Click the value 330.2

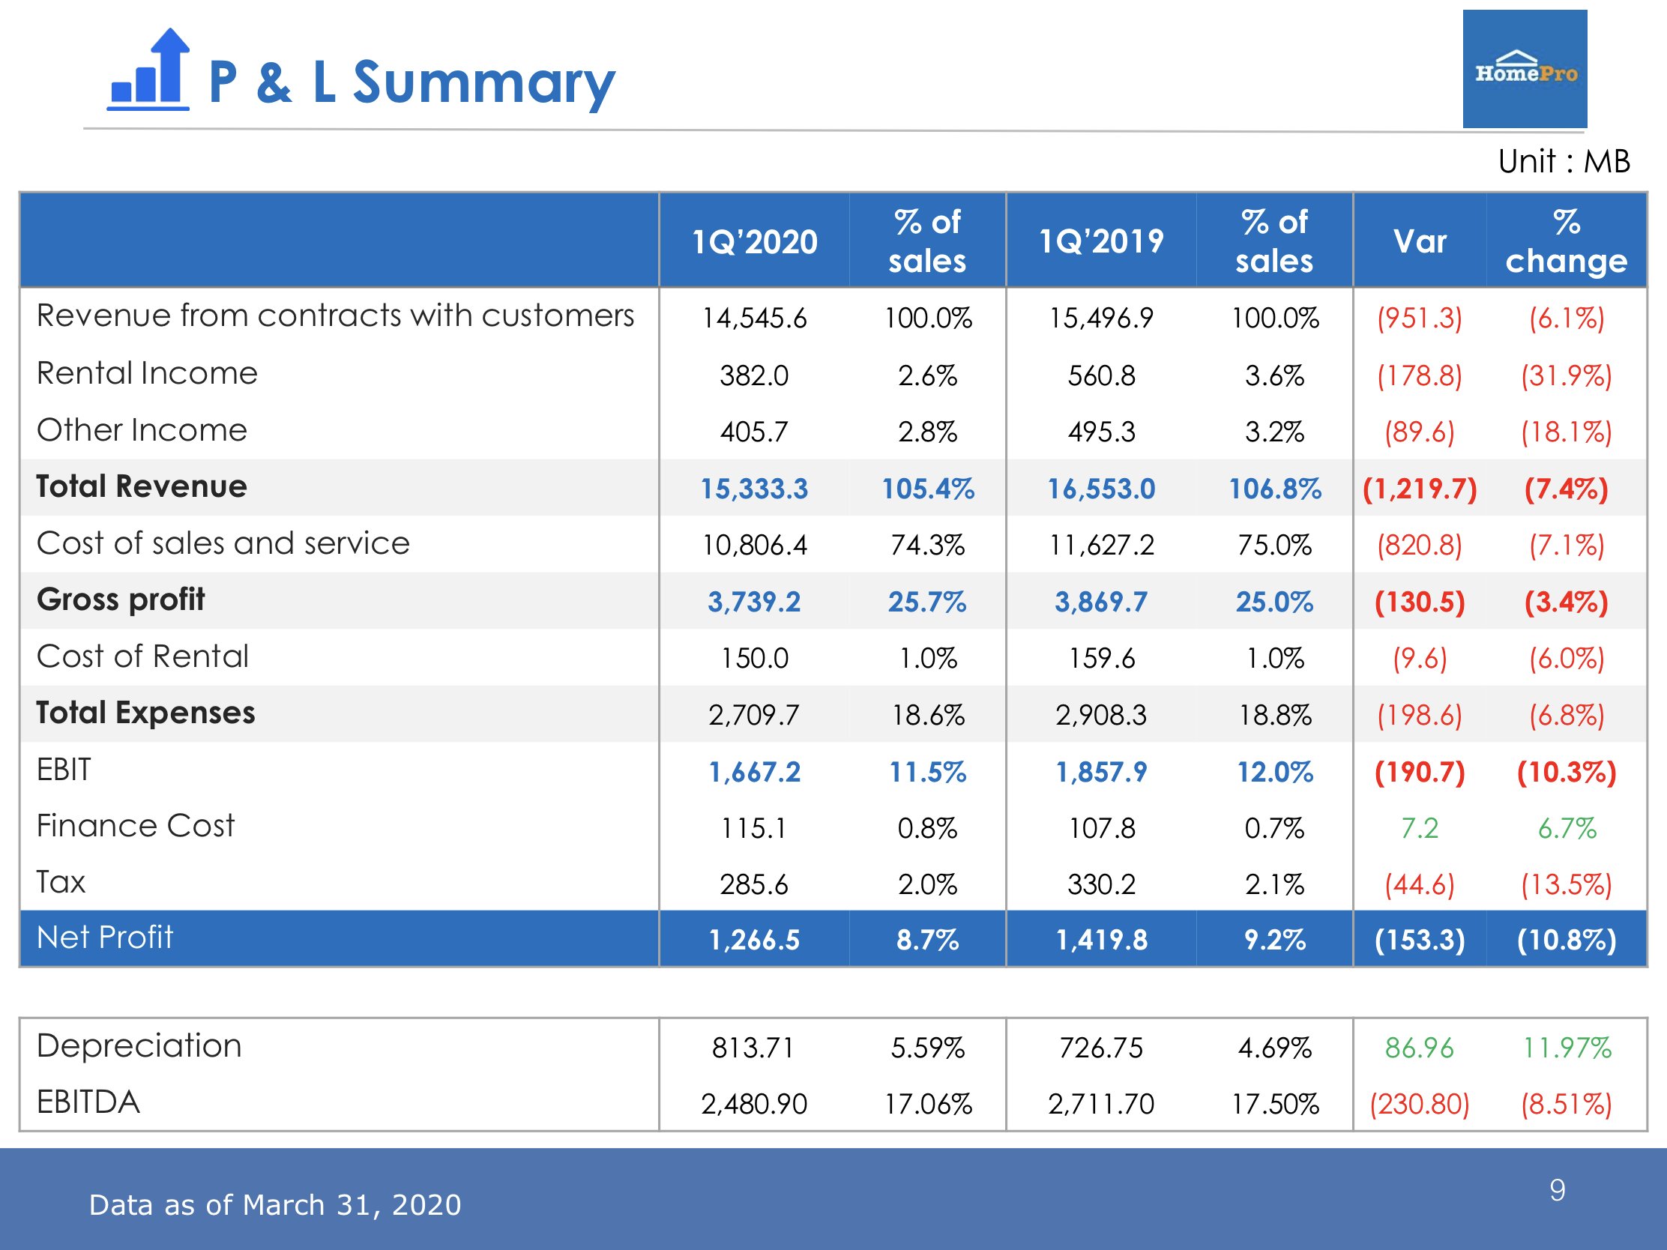pos(1101,884)
